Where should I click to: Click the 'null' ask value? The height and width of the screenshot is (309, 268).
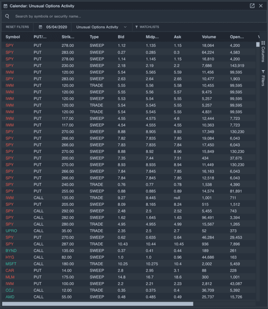pos(177,198)
